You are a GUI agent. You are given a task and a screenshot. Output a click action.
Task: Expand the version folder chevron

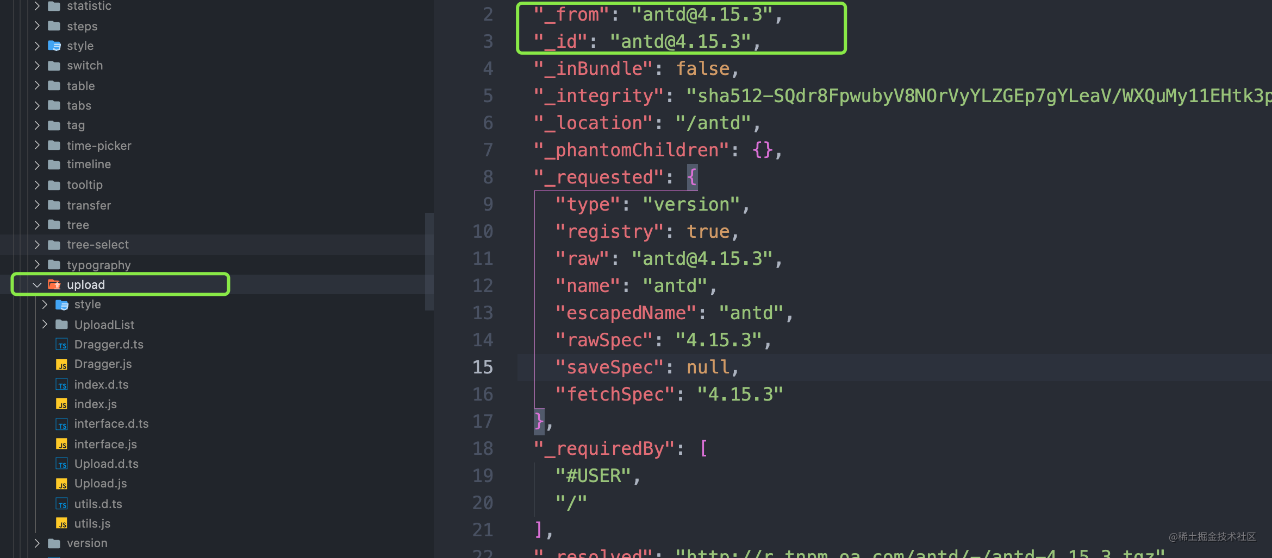point(37,543)
